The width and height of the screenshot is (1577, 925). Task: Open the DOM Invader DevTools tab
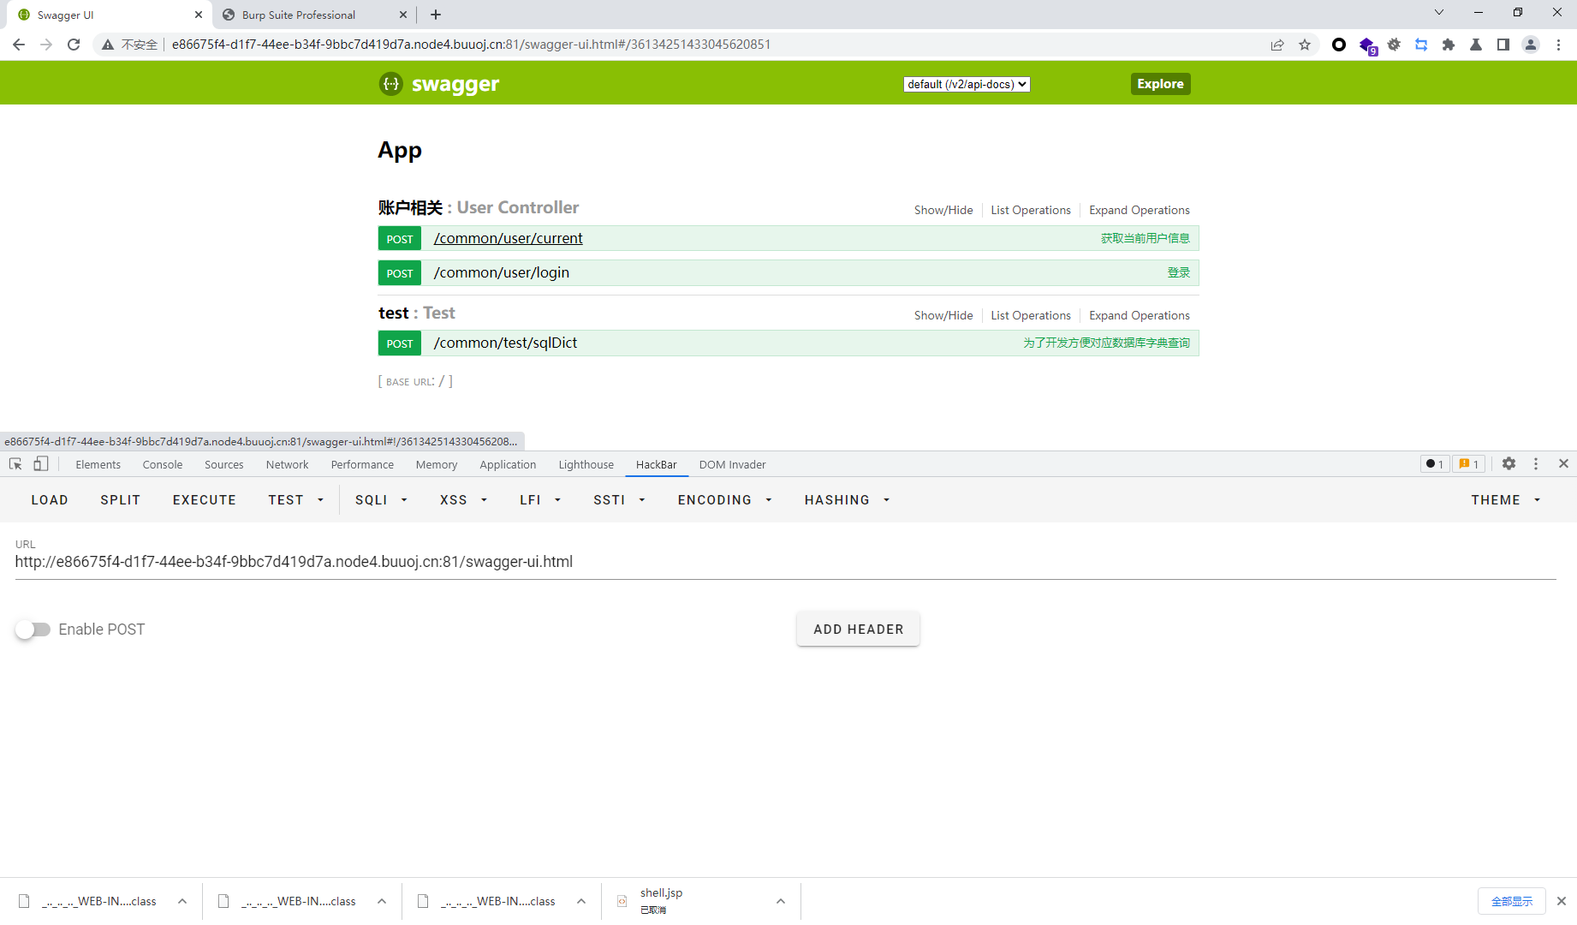pyautogui.click(x=733, y=464)
